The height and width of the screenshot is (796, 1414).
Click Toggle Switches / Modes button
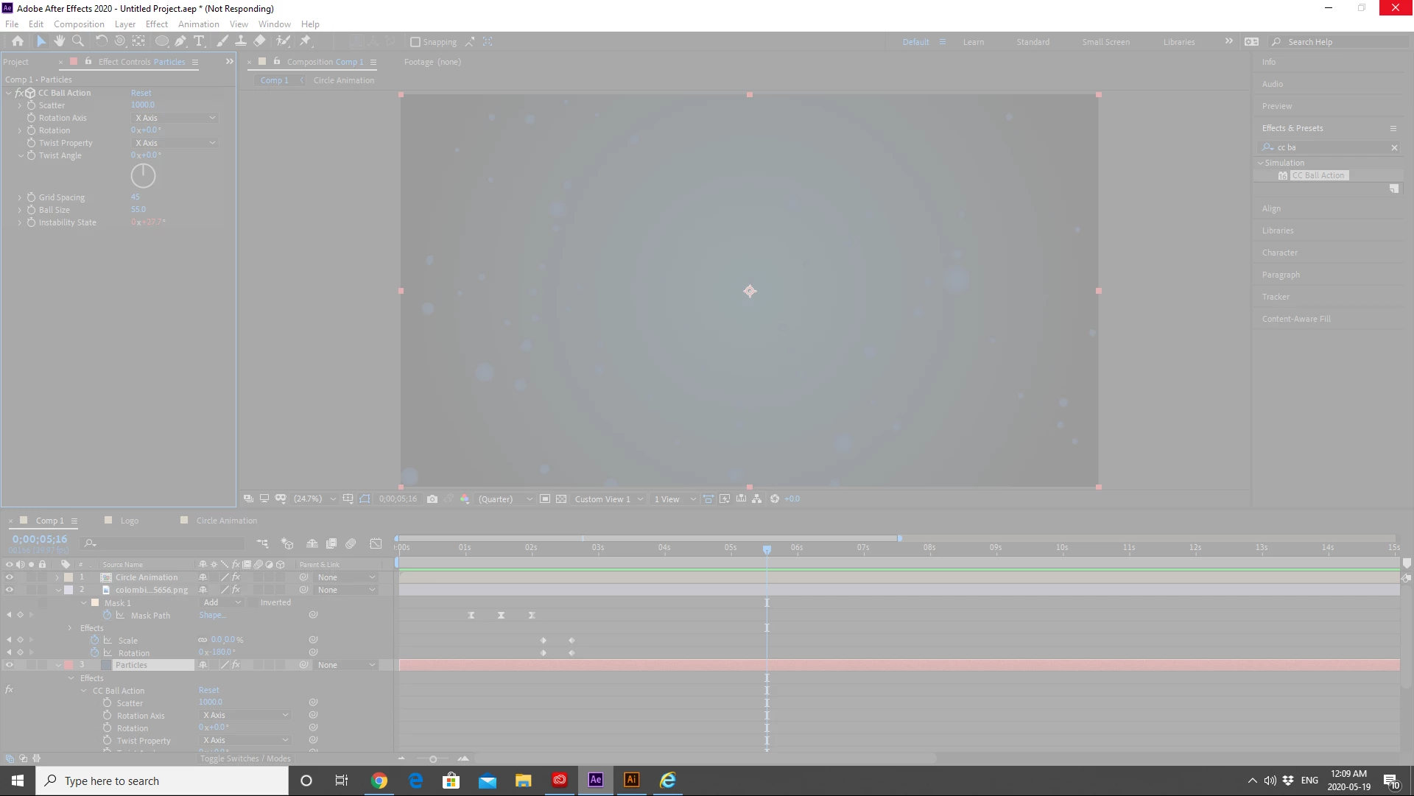pyautogui.click(x=245, y=758)
